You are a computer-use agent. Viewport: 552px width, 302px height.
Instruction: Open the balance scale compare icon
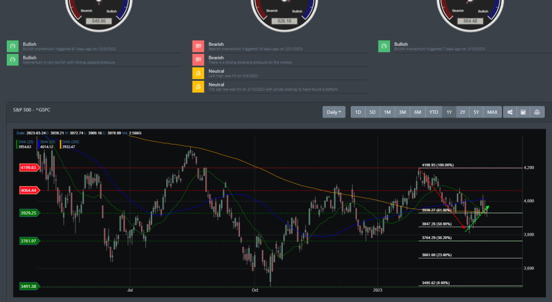pos(537,112)
